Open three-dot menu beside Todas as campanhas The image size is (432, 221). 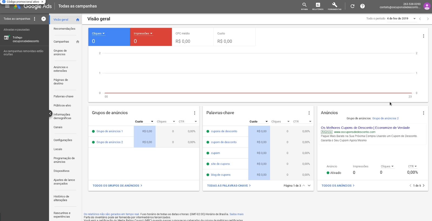[x=35, y=19]
